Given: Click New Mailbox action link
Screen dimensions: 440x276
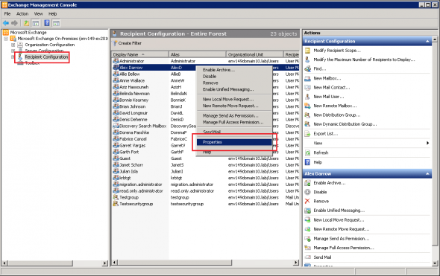Looking at the screenshot, I should (x=327, y=78).
